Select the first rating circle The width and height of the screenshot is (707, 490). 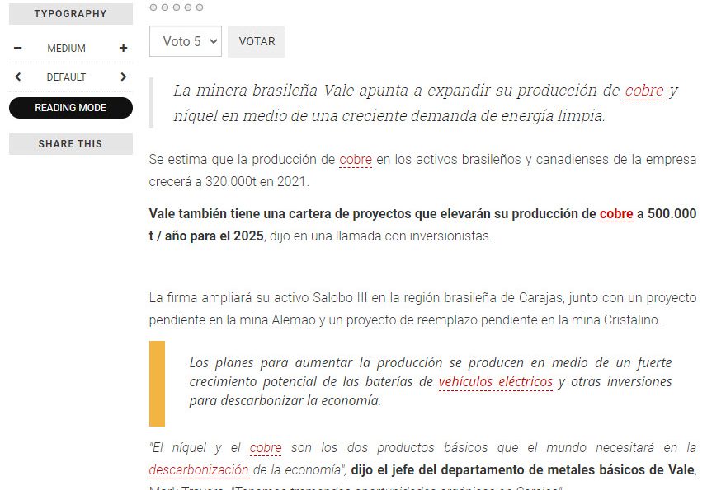[x=153, y=7]
